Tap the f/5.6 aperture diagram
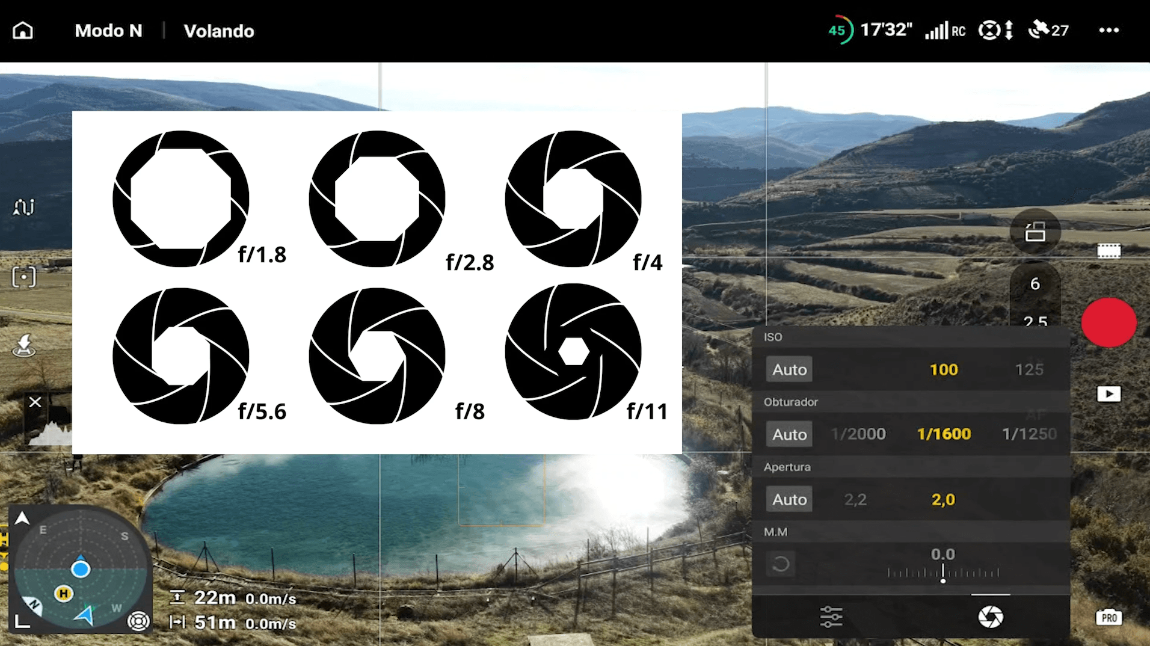 tap(181, 355)
